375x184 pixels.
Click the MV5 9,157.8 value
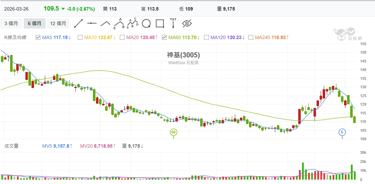tap(57, 146)
